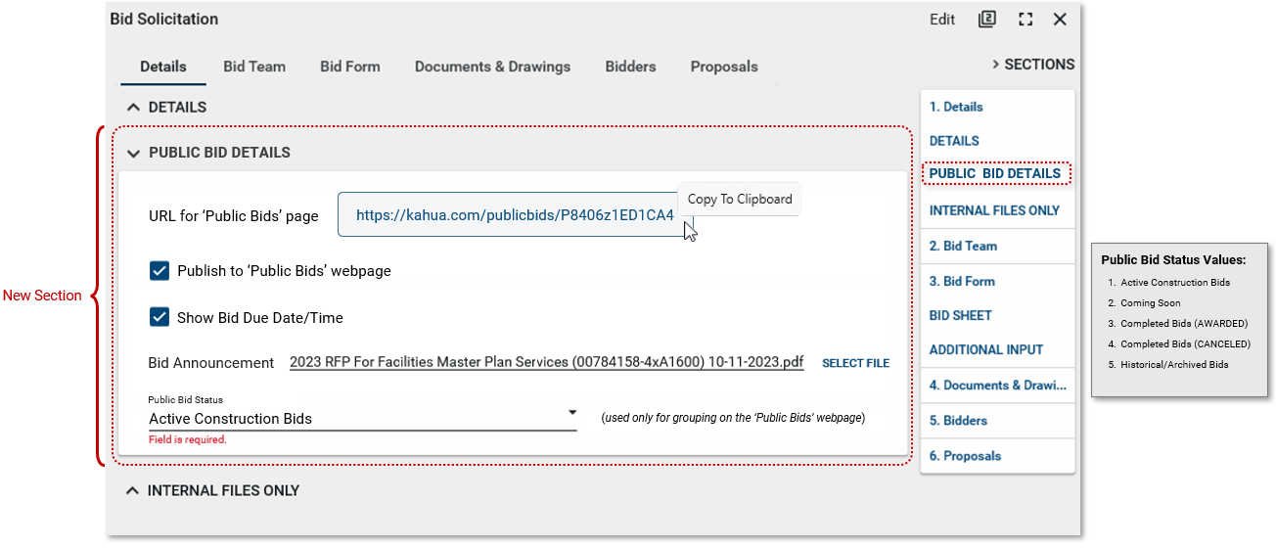Expand the INTERNAL FILES ONLY section

[133, 490]
